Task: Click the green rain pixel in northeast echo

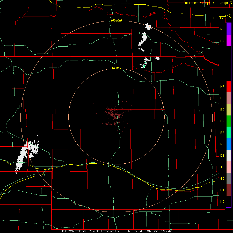Action: 144,66
